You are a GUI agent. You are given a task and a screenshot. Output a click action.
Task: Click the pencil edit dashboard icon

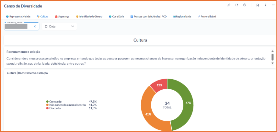[229, 5]
